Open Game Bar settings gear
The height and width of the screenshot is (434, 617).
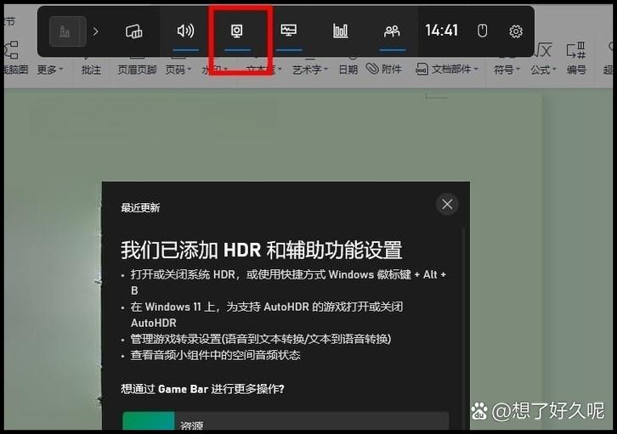[x=516, y=31]
